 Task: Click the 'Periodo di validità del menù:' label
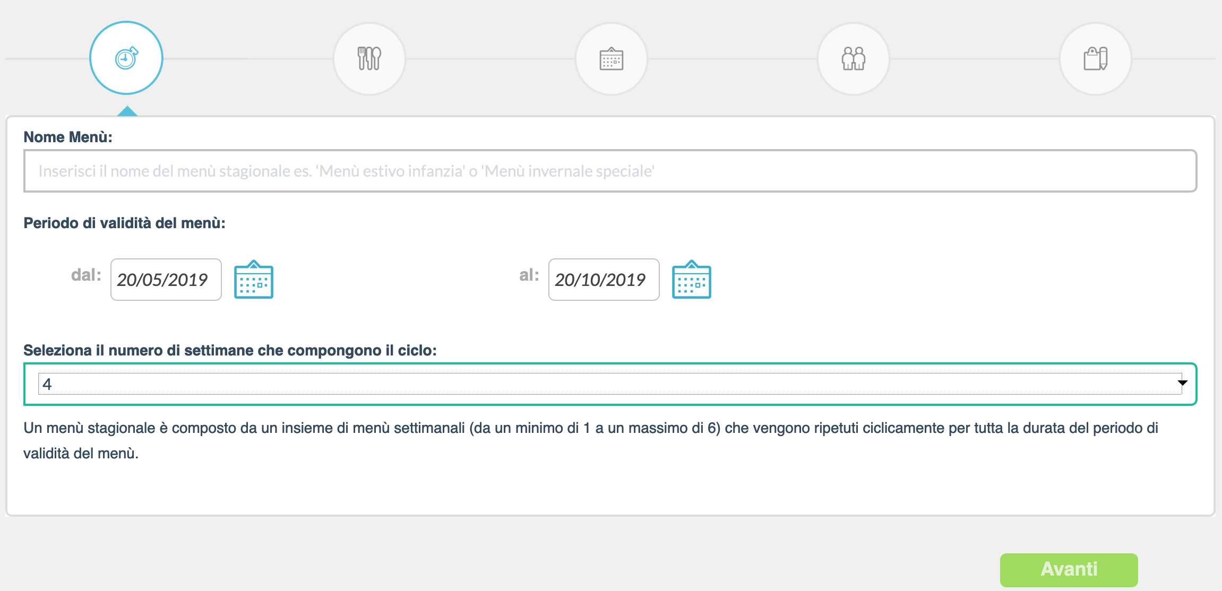125,223
